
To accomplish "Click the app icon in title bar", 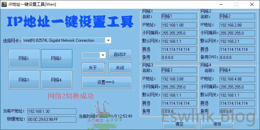I will (x=4, y=4).
